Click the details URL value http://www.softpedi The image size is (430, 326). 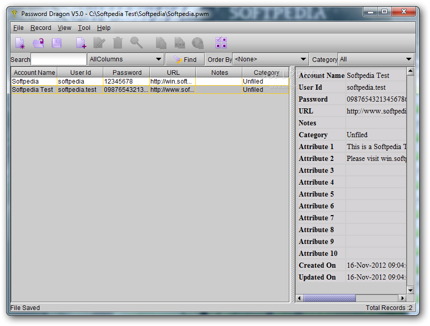click(376, 111)
